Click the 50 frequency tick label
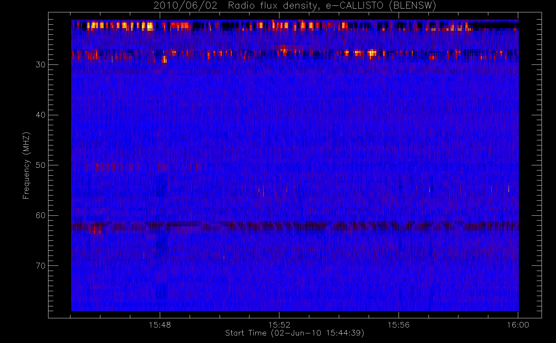This screenshot has width=556, height=343. click(x=41, y=165)
